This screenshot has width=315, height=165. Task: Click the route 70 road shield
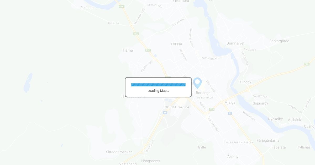[x=230, y=113]
